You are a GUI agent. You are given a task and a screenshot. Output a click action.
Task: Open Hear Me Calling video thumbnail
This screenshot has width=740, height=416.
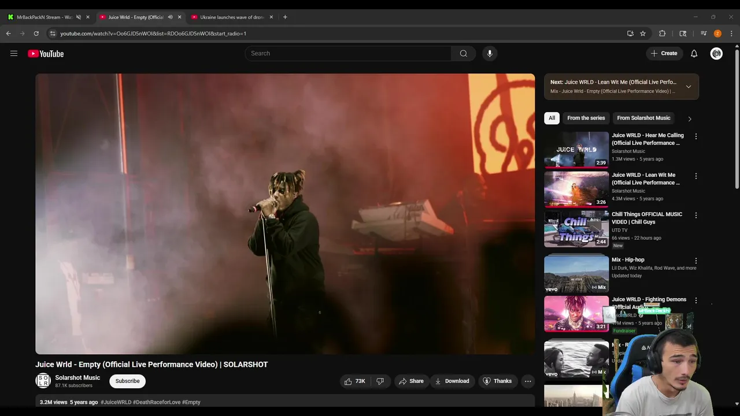pos(576,150)
